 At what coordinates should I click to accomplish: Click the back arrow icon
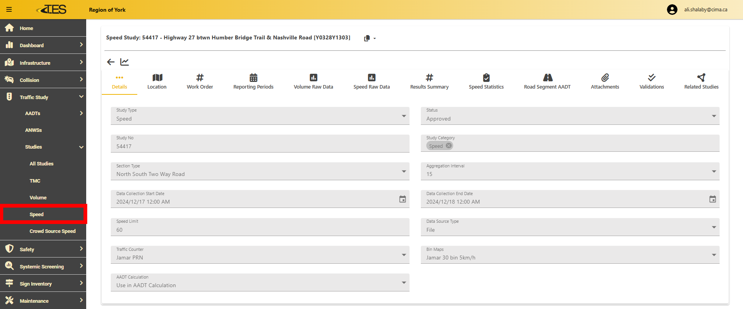[111, 62]
